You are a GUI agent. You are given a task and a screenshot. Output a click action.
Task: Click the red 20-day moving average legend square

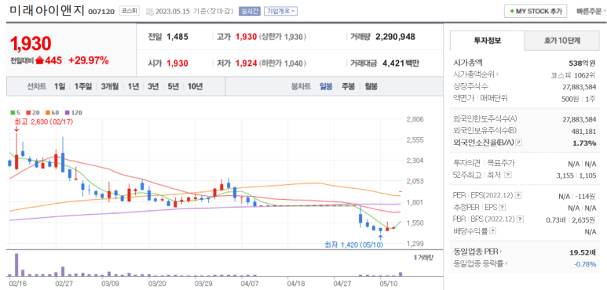tap(28, 113)
